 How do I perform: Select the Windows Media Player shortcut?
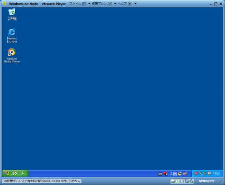(12, 56)
